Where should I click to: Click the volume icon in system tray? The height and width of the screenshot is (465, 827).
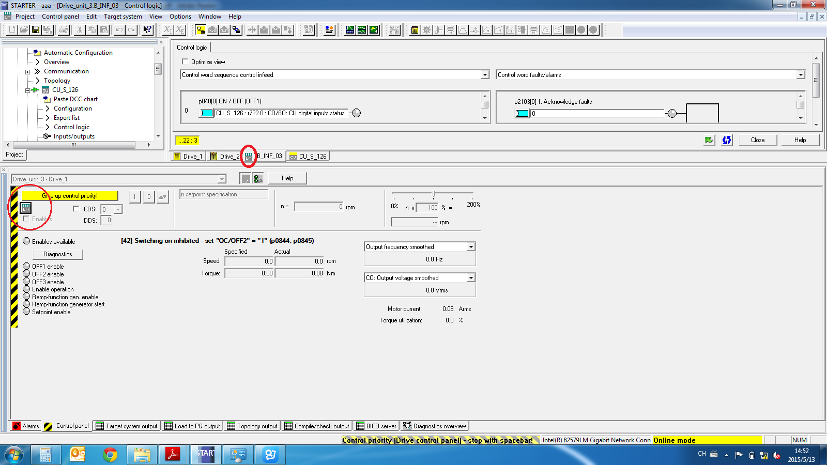(x=776, y=455)
